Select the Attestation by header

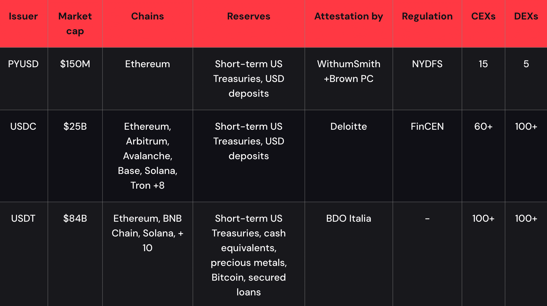pyautogui.click(x=349, y=16)
